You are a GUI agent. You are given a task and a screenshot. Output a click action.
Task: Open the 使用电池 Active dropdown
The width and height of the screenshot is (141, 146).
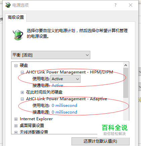[65, 79]
